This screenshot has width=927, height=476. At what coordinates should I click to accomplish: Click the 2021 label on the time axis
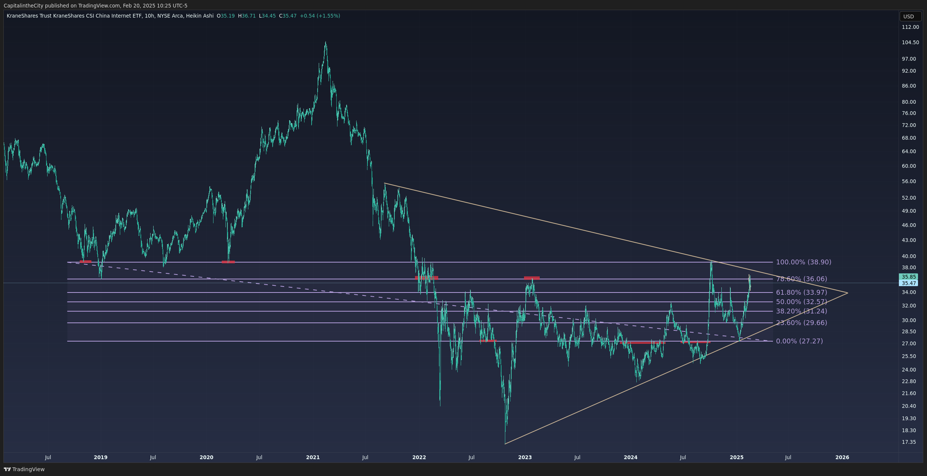(x=313, y=457)
